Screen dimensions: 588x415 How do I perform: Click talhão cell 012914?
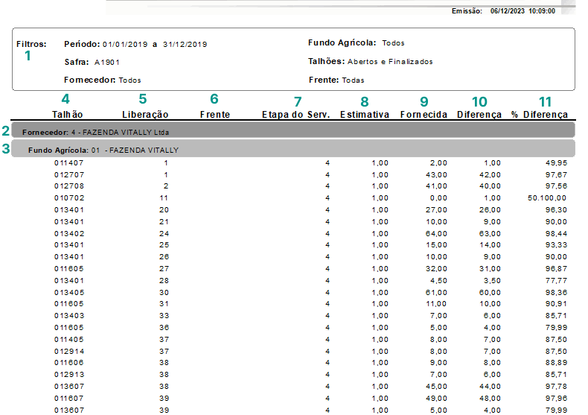pyautogui.click(x=69, y=352)
